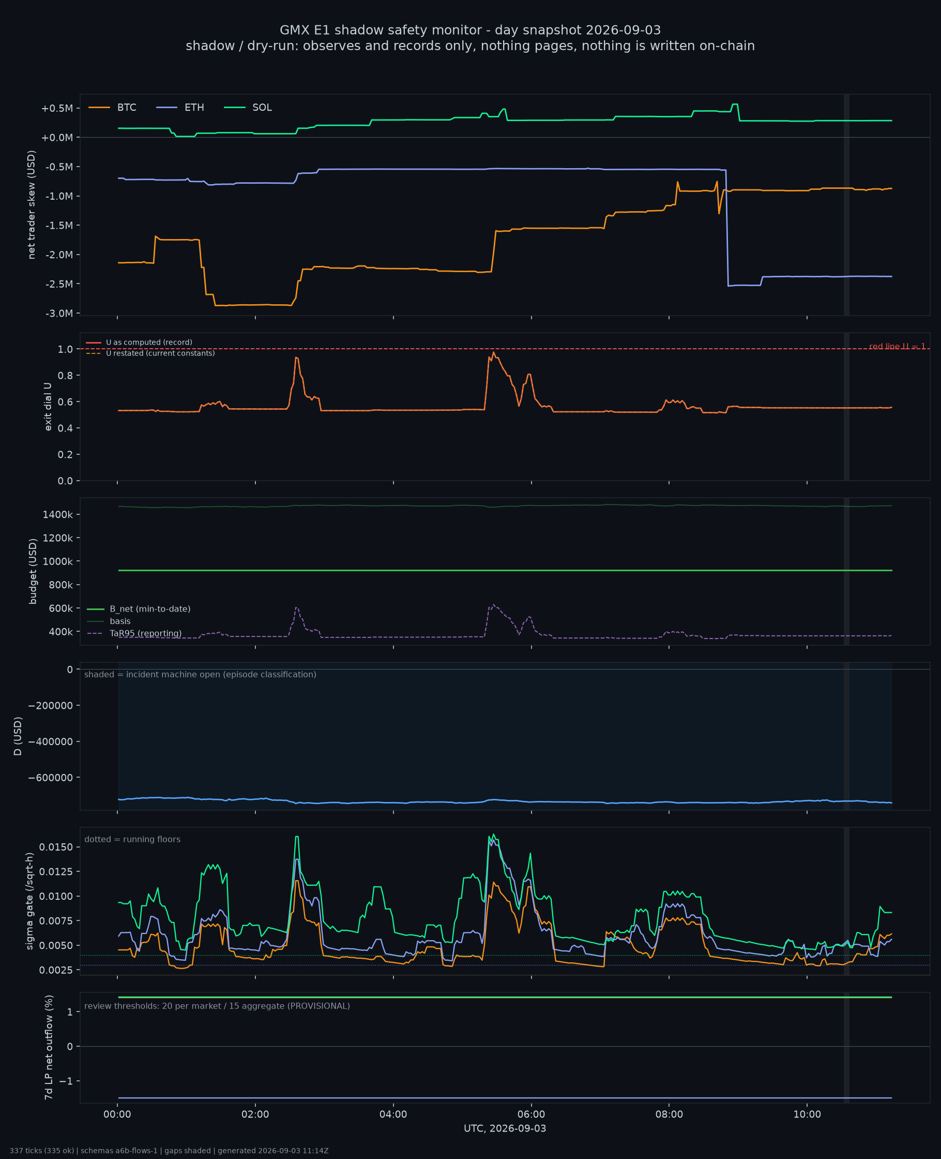The width and height of the screenshot is (941, 1159).
Task: Click the BTC orange legend line sample
Action: tap(99, 108)
